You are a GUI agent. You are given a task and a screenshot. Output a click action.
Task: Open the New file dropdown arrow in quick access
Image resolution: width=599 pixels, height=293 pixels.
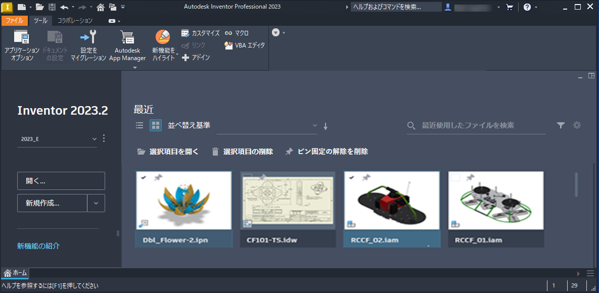coord(30,7)
